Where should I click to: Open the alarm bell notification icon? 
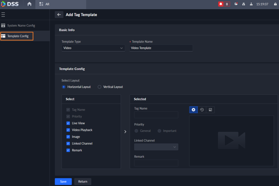point(221,4)
